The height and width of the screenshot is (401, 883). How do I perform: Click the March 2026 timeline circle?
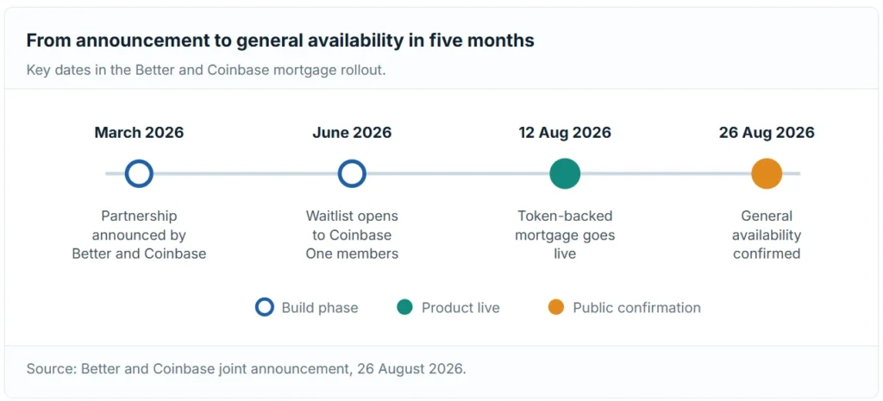(x=139, y=173)
